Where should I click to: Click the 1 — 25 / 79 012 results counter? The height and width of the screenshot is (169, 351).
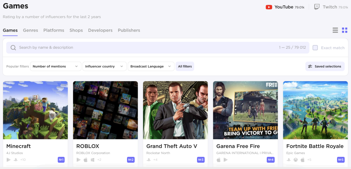coord(292,48)
